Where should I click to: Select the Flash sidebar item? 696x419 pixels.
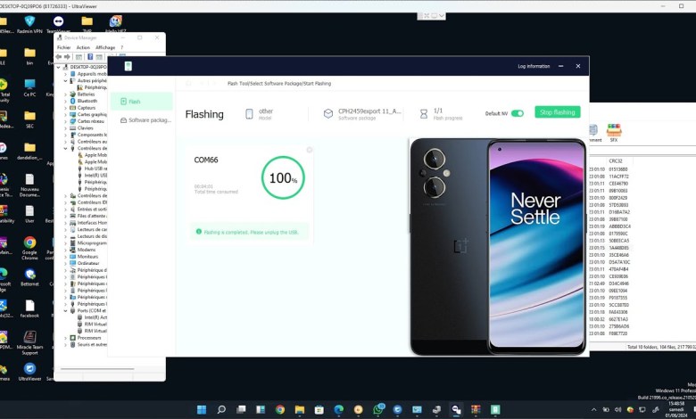pos(135,102)
